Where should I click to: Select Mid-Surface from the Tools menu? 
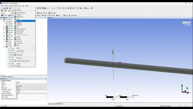(x=25, y=17)
